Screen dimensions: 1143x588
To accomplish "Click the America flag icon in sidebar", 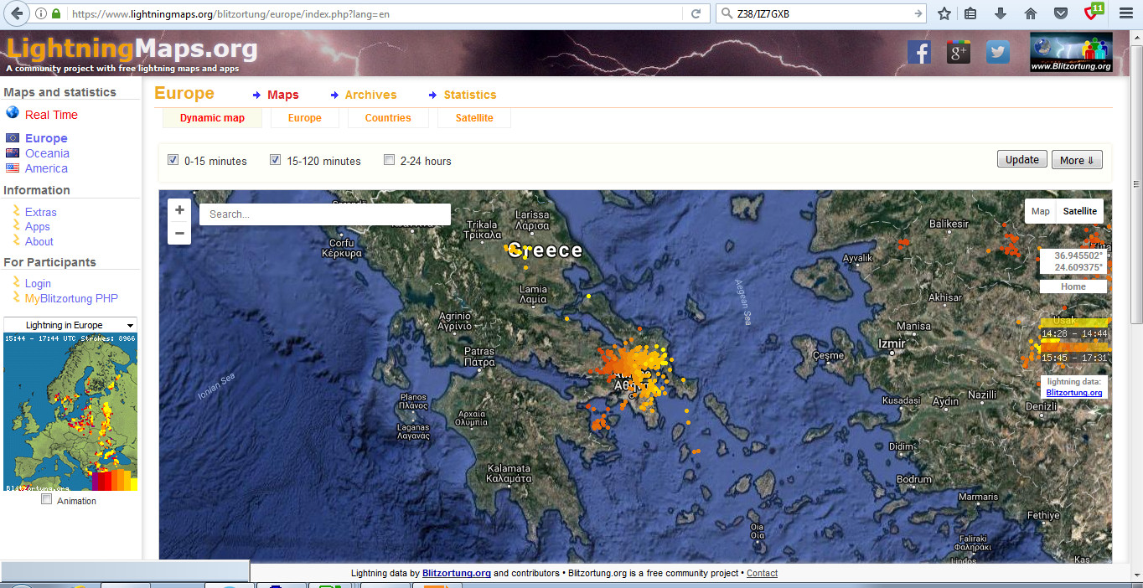I will [x=13, y=168].
